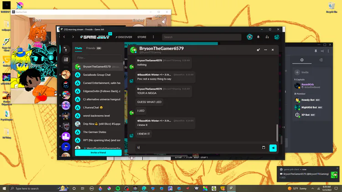Screen dimensions: 342x192
Task: Open the first community avatar in left rail
Action: pyautogui.click(x=66, y=75)
